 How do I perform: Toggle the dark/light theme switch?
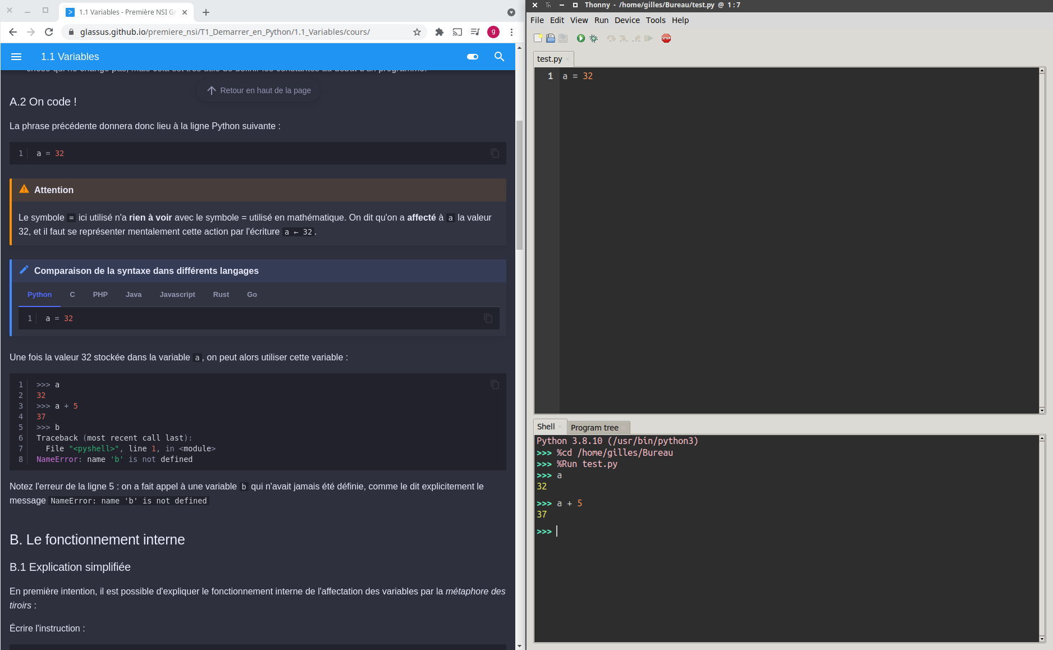pyautogui.click(x=473, y=57)
